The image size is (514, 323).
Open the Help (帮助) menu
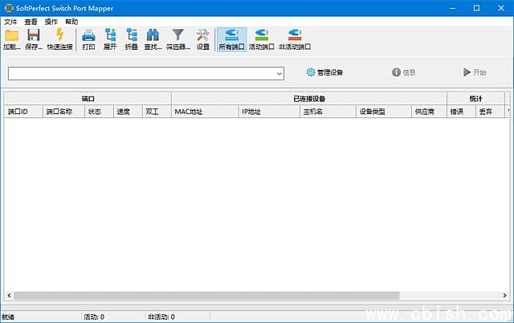pos(71,22)
